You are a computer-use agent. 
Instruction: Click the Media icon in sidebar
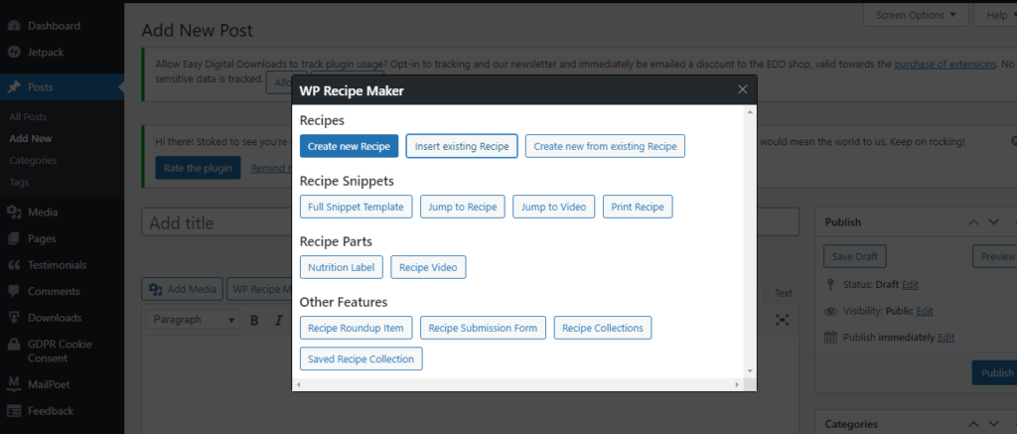tap(14, 213)
